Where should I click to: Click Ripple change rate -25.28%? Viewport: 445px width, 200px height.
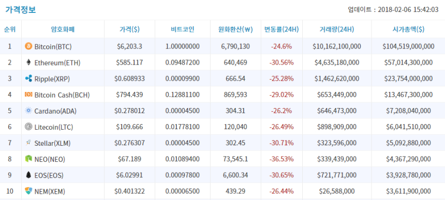[x=281, y=79]
